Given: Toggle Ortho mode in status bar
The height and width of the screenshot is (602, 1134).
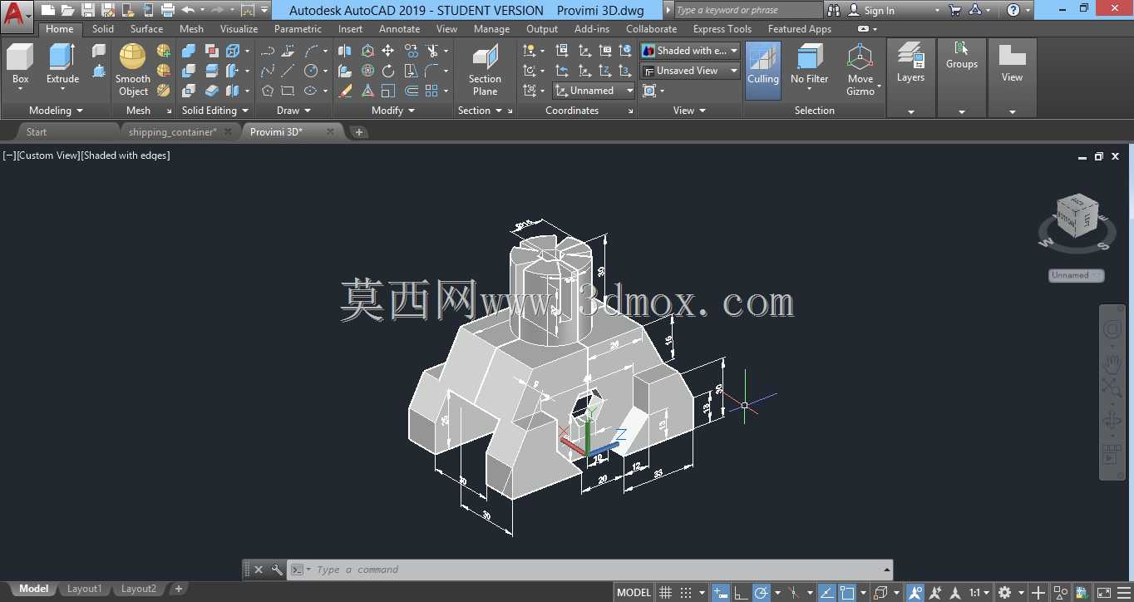Looking at the screenshot, I should pos(741,592).
